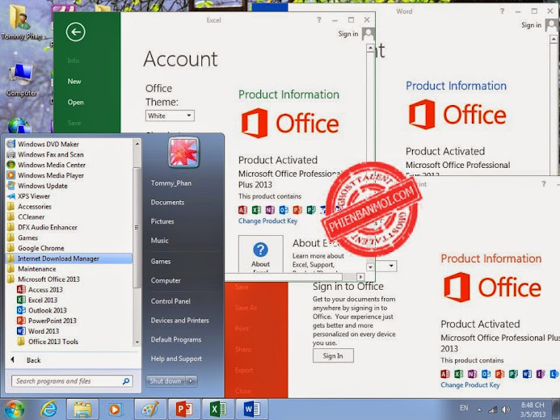Collapse the Microsoft Office 2013 folder
This screenshot has width=560, height=420.
pos(48,279)
